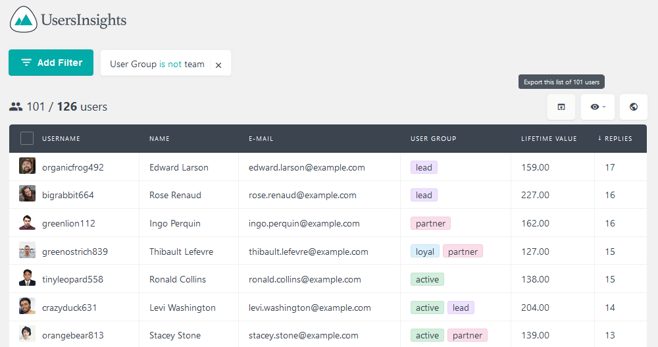
Task: Sort by Lifetime Value column header
Action: (x=549, y=138)
